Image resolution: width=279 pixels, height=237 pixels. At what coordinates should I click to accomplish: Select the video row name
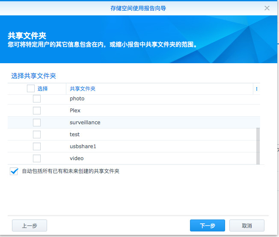pyautogui.click(x=77, y=158)
